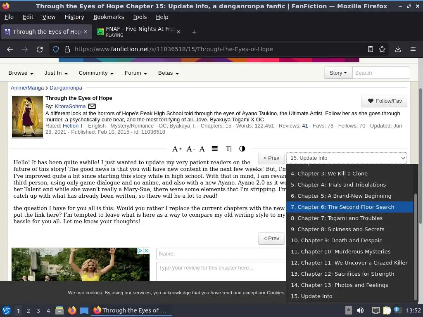This screenshot has height=317, width=423.
Task: Switch to the FNAF tab
Action: point(138,32)
